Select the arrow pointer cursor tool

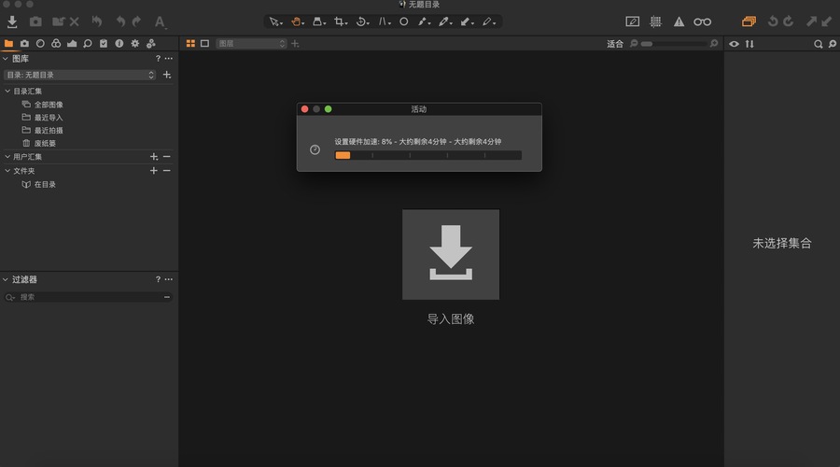pos(275,22)
